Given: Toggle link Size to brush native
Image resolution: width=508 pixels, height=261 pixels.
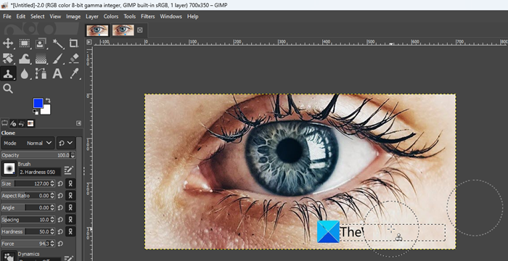Looking at the screenshot, I should pyautogui.click(x=70, y=183).
